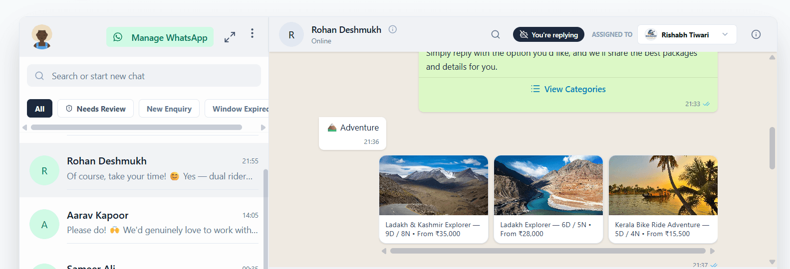Open the contact details info icon at top right
The image size is (790, 269).
pyautogui.click(x=756, y=34)
